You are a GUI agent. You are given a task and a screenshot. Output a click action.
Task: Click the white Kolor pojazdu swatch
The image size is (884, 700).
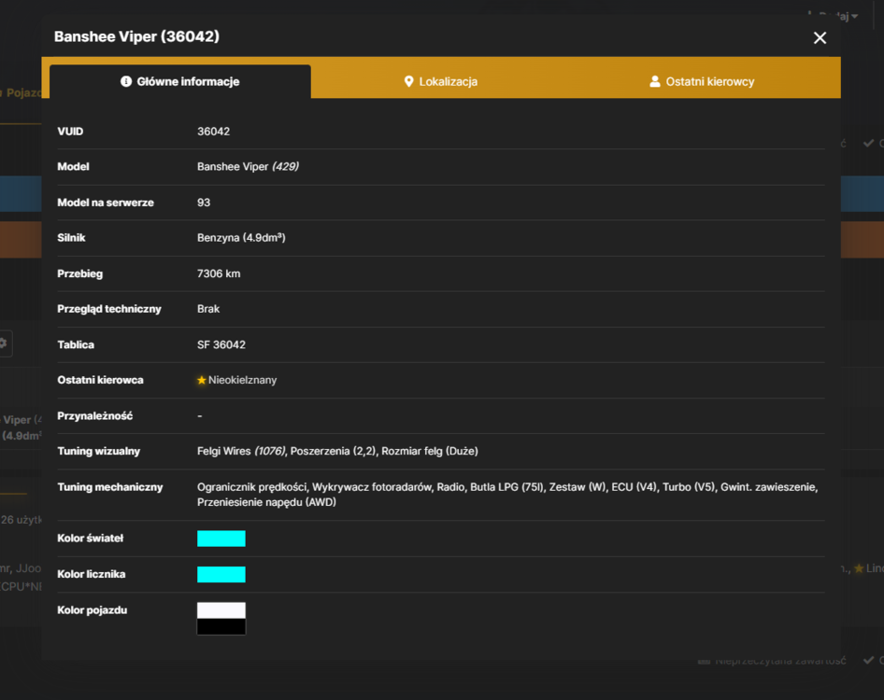pyautogui.click(x=221, y=610)
